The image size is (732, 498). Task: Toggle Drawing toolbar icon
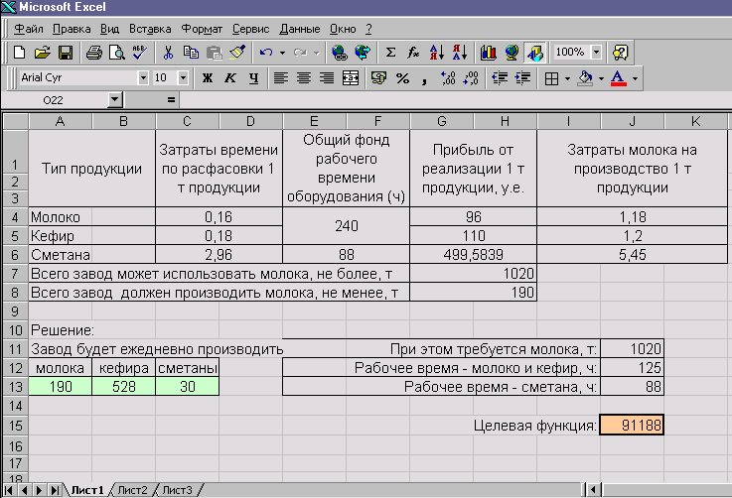point(535,53)
